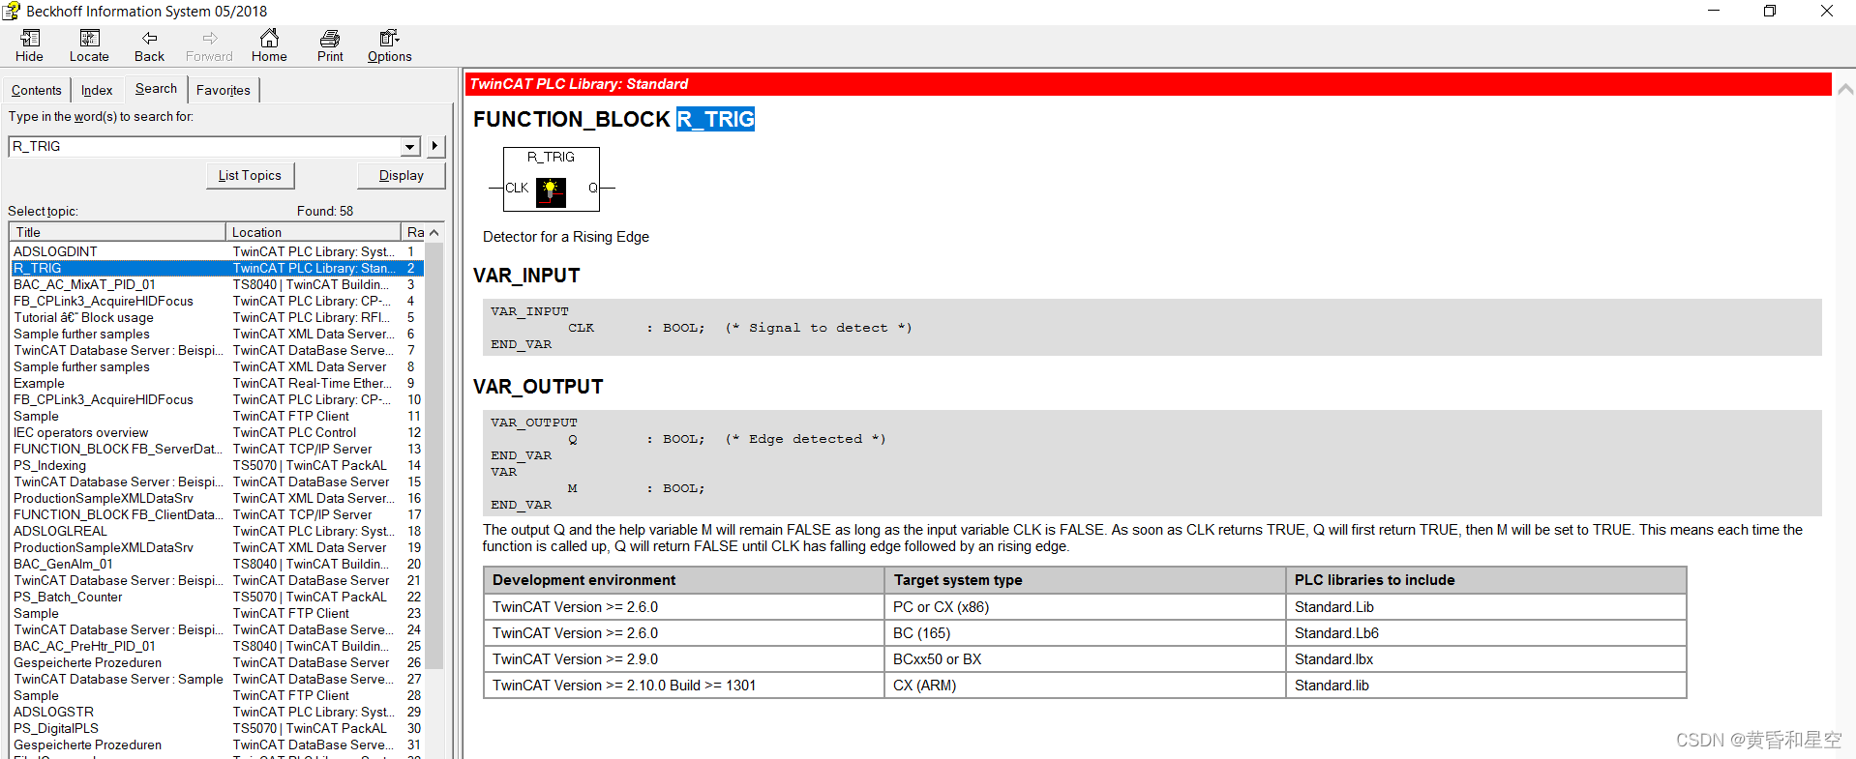Click the 'Development environment' table header
Viewport: 1856px width, 759px height.
[x=683, y=580]
